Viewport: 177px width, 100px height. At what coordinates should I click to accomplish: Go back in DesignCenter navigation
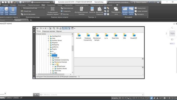click(41, 28)
